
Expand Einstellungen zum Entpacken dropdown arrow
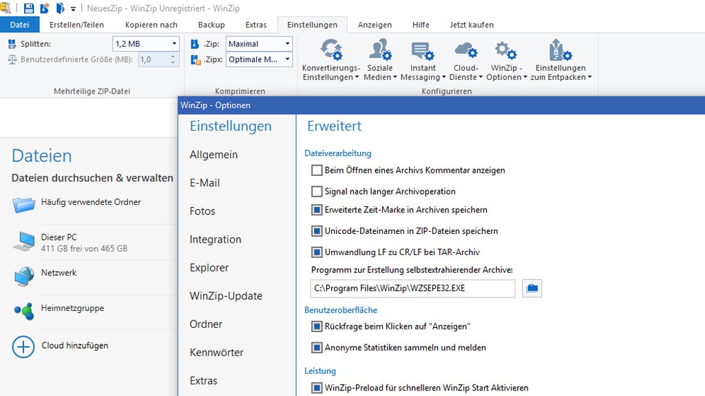tap(589, 77)
